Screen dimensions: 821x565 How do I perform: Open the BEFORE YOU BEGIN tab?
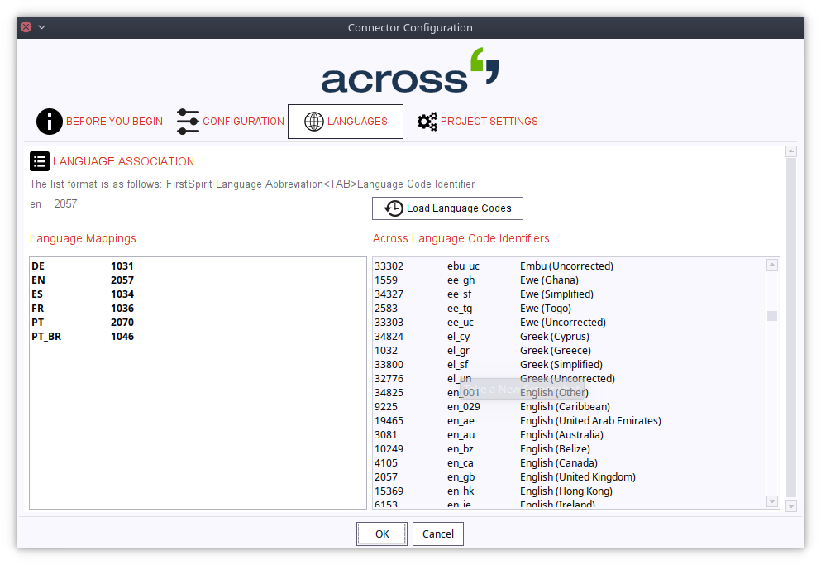click(x=99, y=122)
